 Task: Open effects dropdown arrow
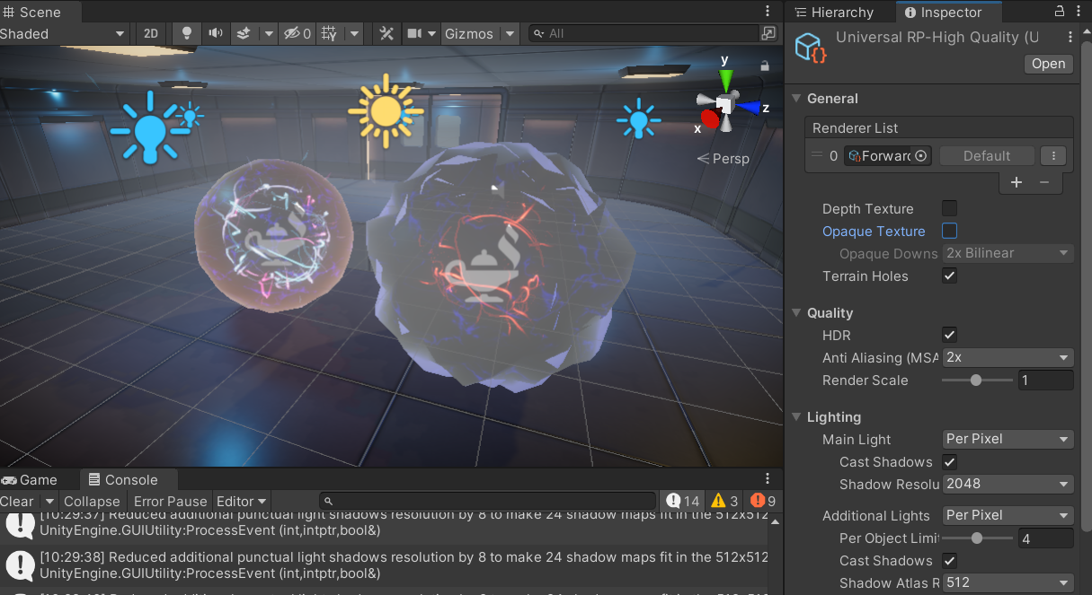[268, 33]
